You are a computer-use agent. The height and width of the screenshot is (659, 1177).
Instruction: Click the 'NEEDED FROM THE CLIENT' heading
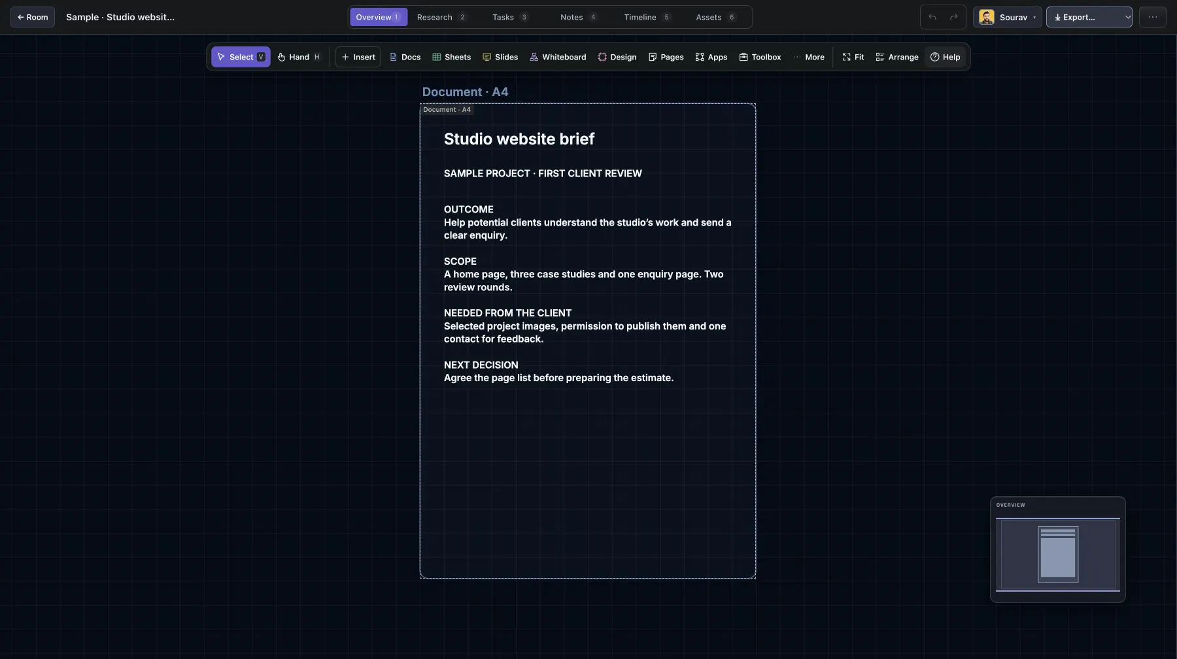[507, 313]
